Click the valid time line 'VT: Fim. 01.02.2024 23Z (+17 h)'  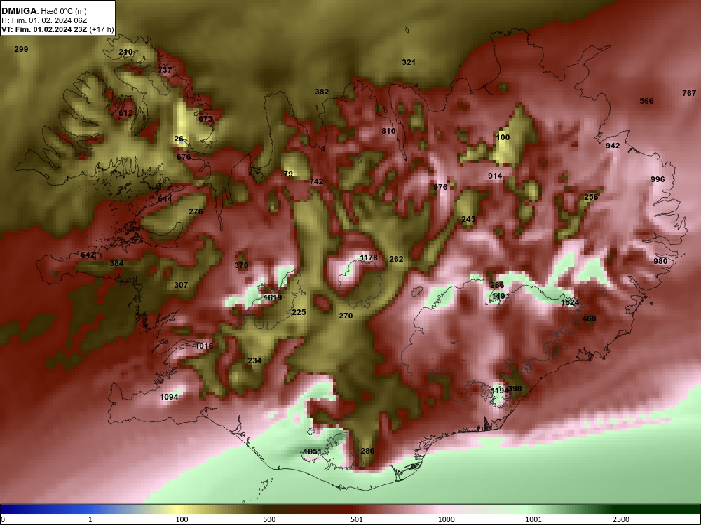pos(57,30)
